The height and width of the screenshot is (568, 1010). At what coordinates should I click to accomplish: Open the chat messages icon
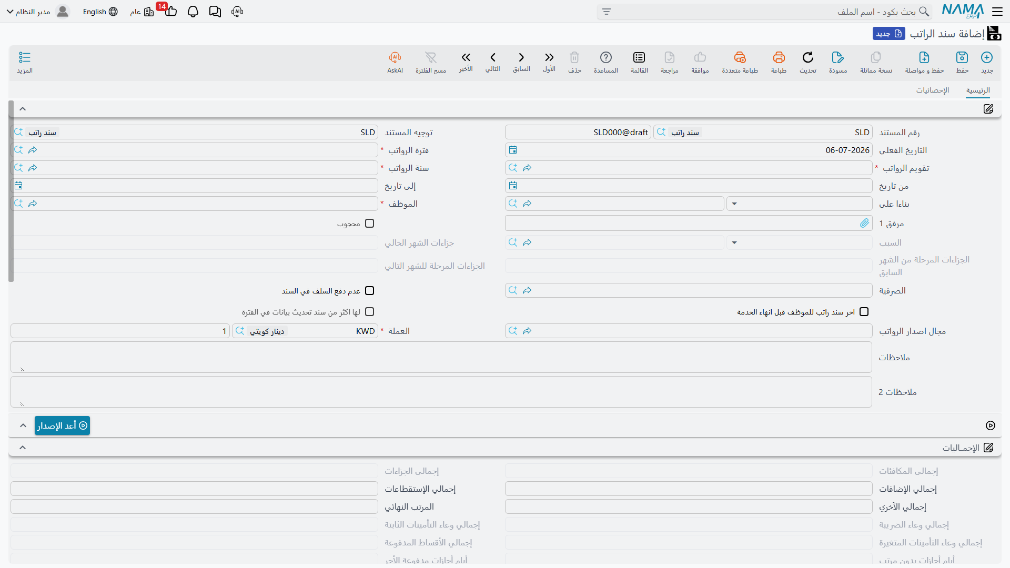(x=215, y=12)
